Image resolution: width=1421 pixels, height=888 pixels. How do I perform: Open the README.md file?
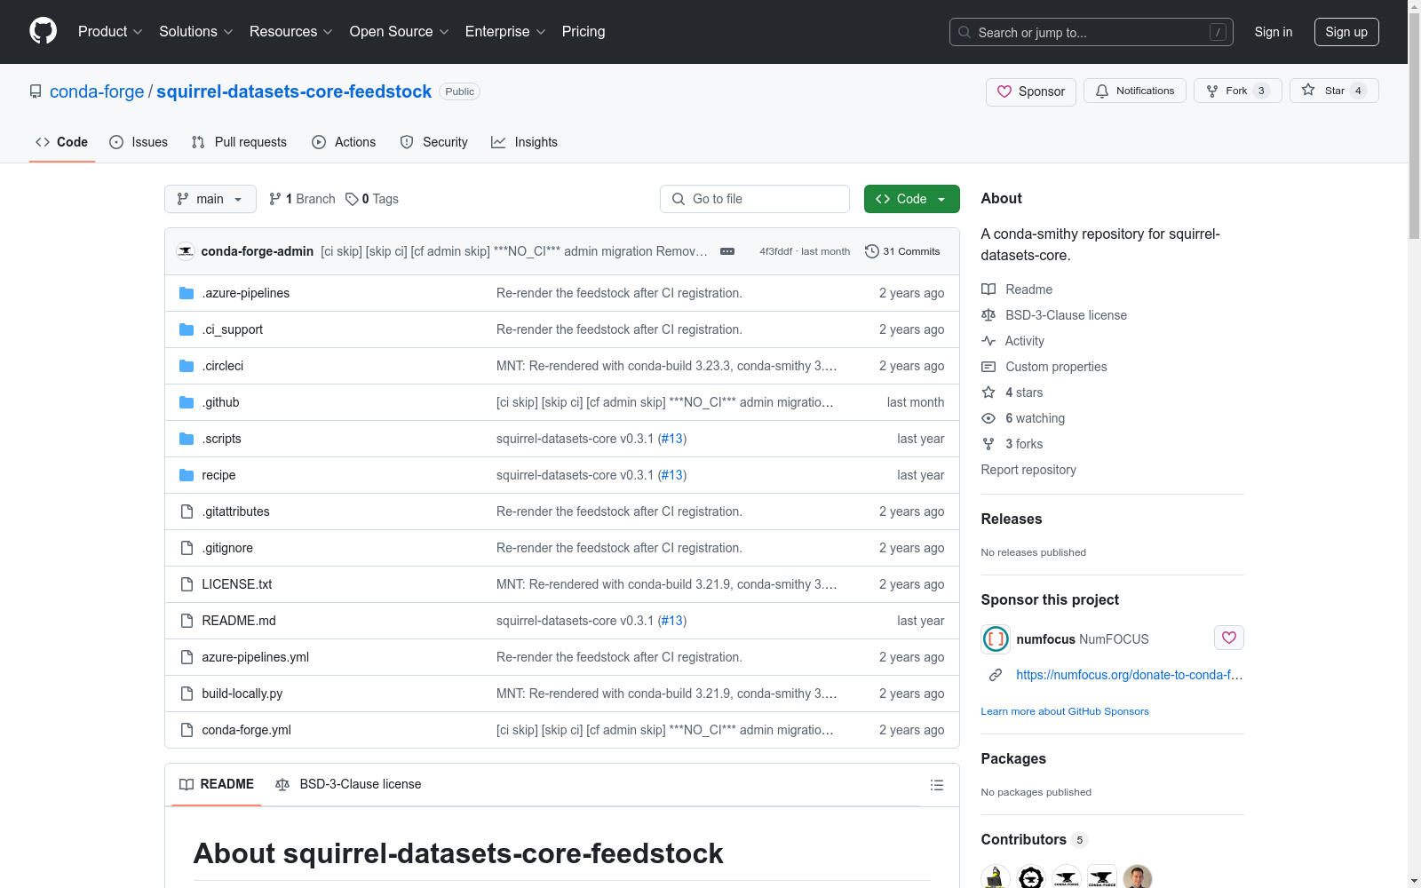pos(239,621)
